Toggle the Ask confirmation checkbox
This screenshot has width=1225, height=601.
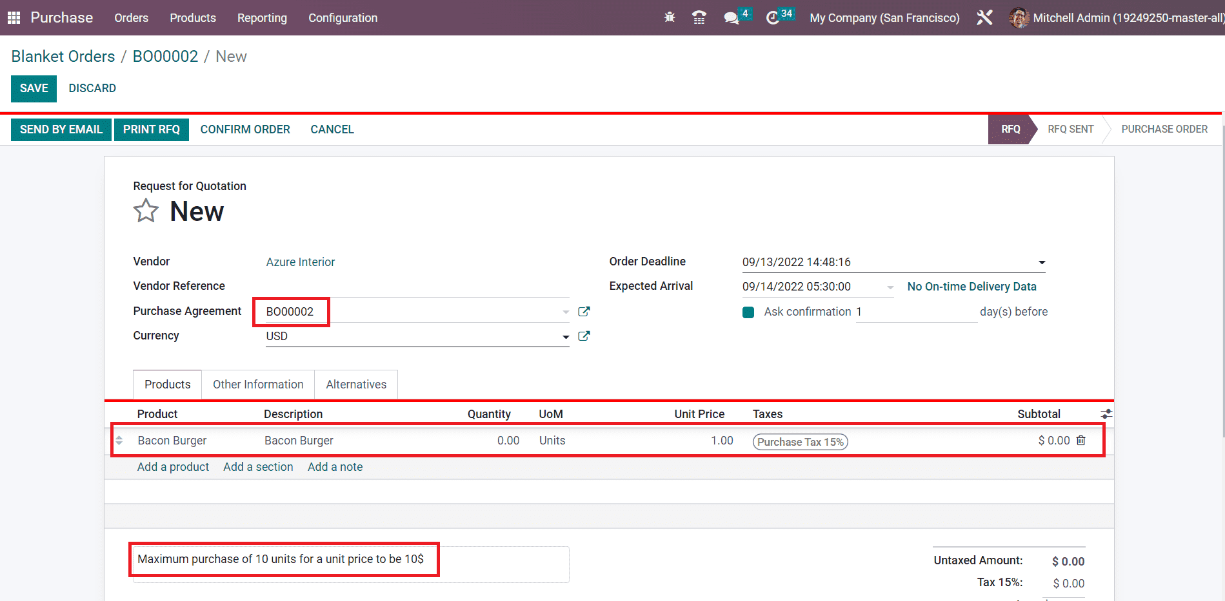click(748, 312)
